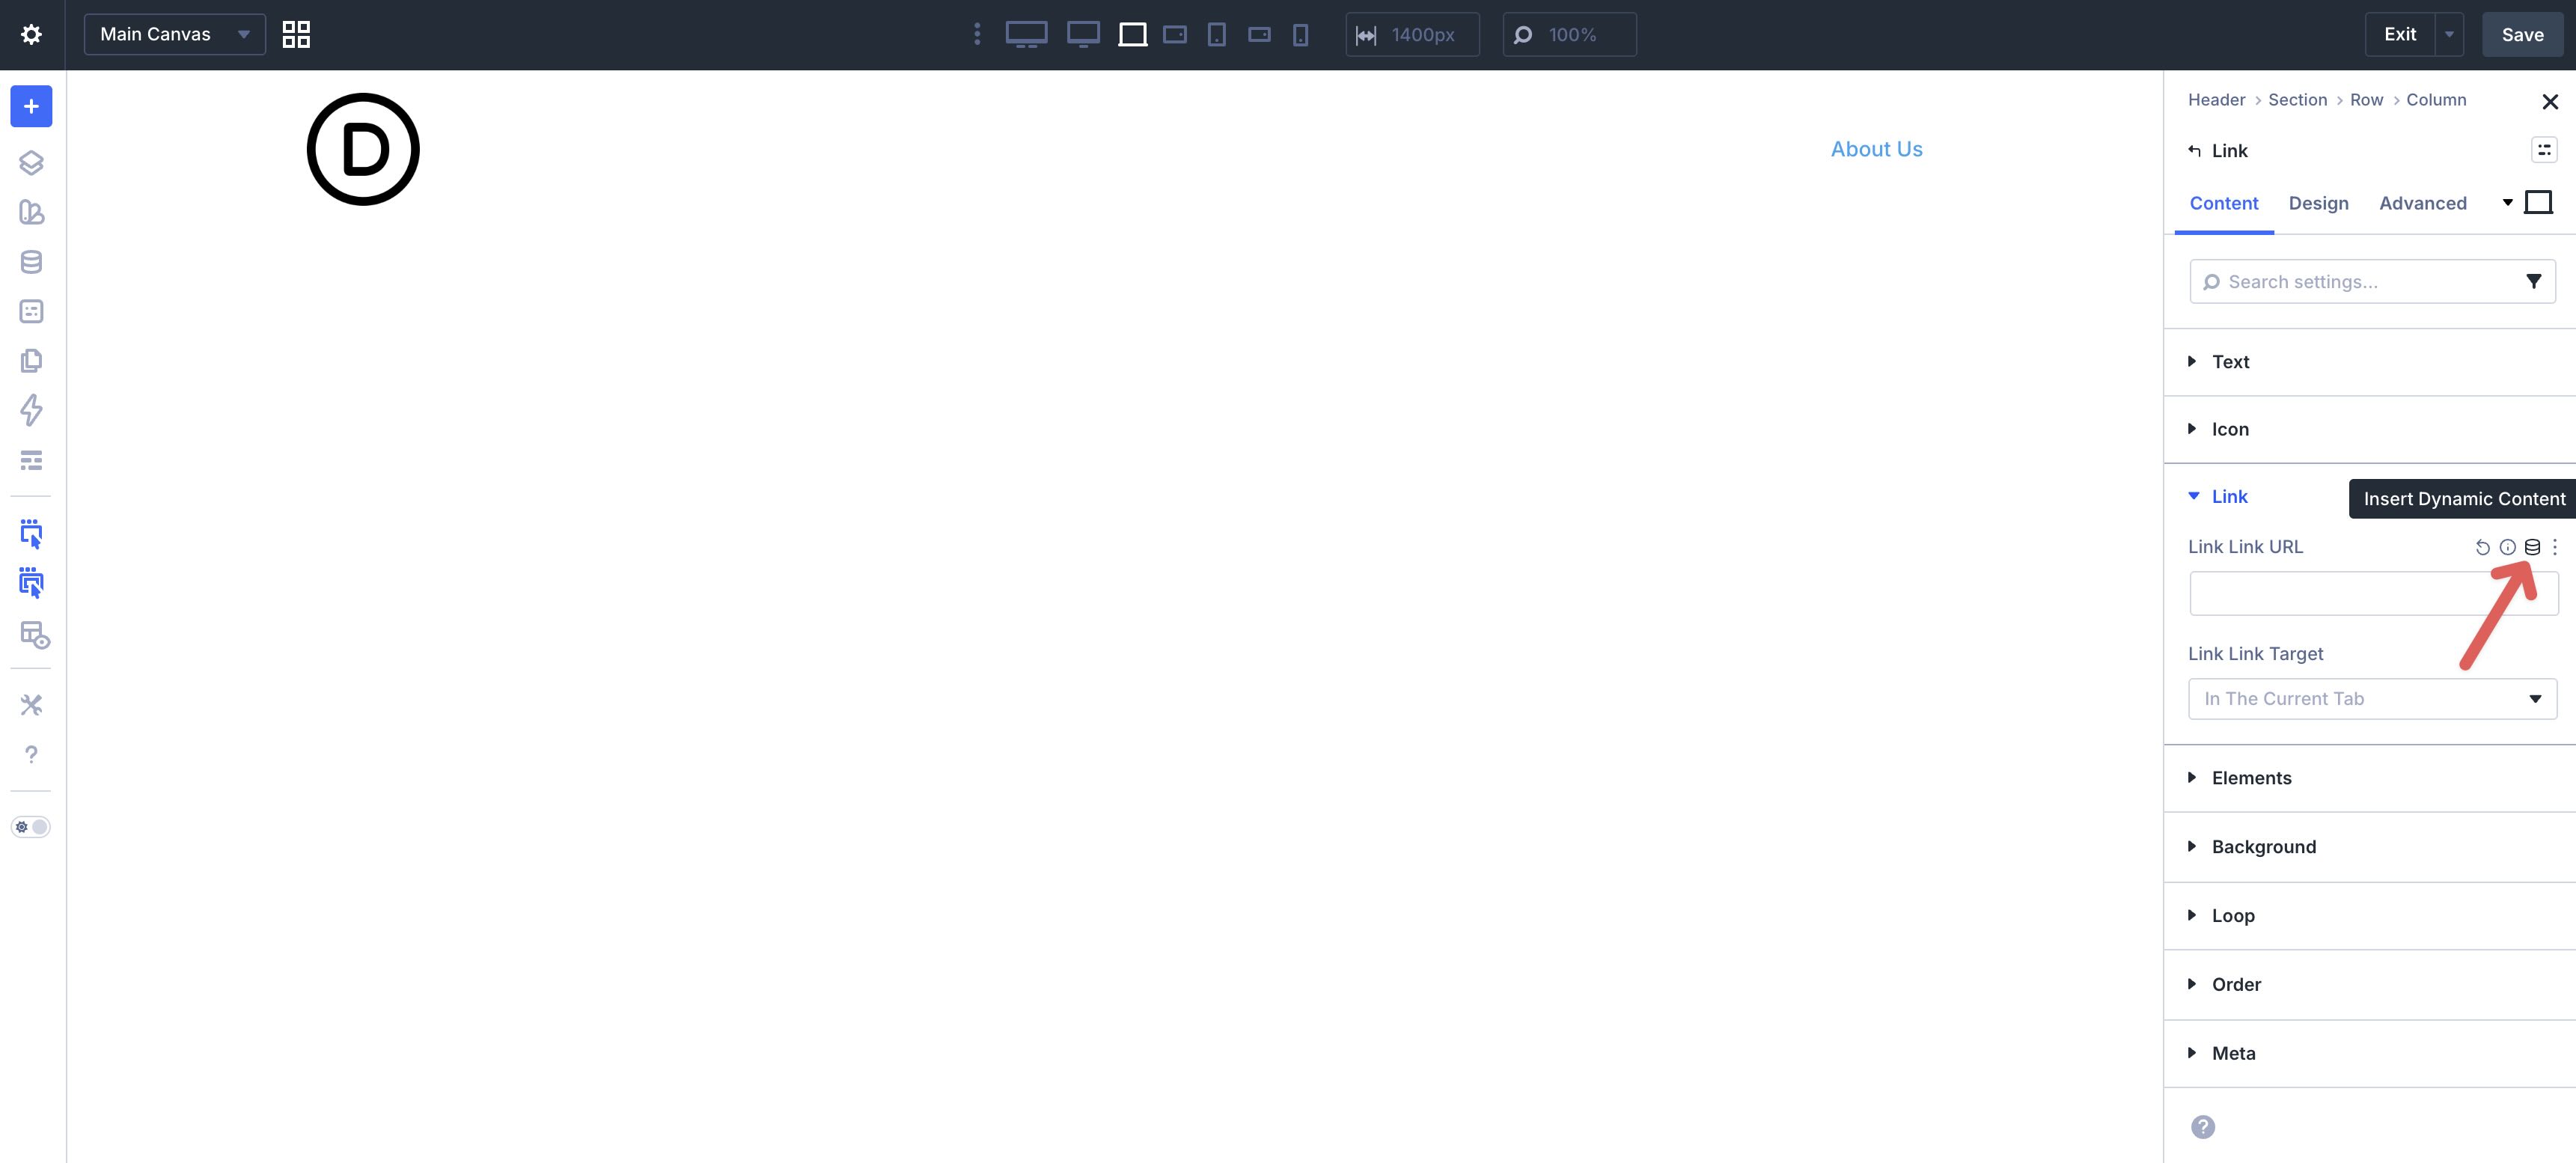Viewport: 2576px width, 1163px height.
Task: Toggle the element selection mode icon
Action: (31, 534)
